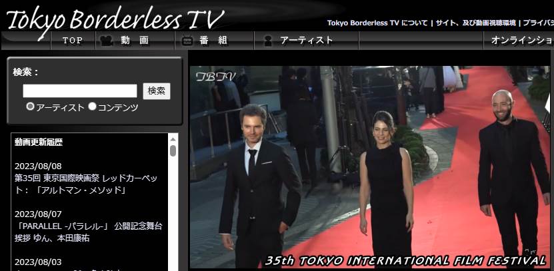This screenshot has width=554, height=271.
Task: Click the 動画更新履歴 heading
Action: coord(39,142)
